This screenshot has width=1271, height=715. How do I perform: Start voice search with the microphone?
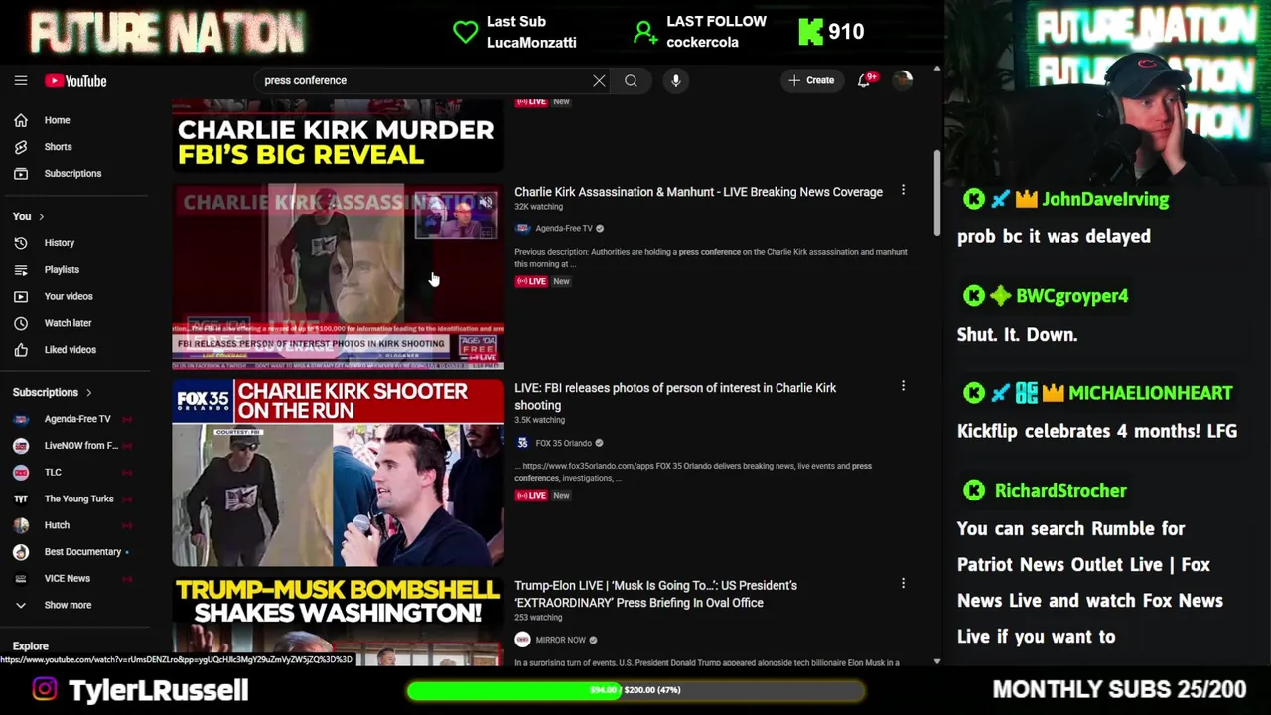click(675, 80)
